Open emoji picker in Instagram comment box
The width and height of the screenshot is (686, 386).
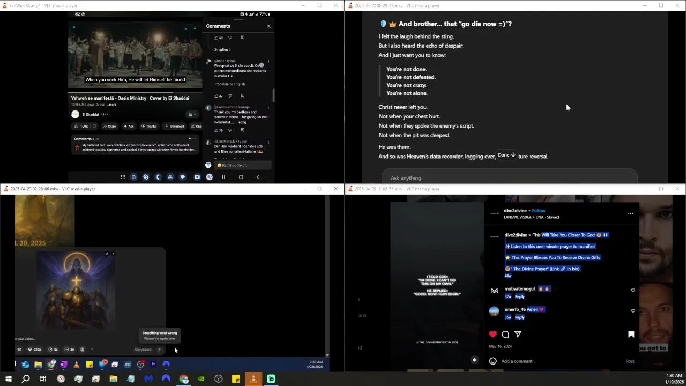tap(493, 361)
